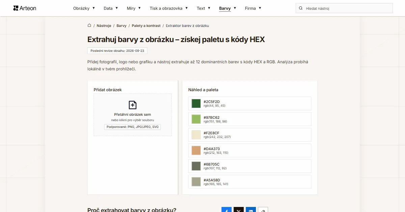Image resolution: width=405 pixels, height=212 pixels.
Task: Expand the Firma menu
Action: 253,8
